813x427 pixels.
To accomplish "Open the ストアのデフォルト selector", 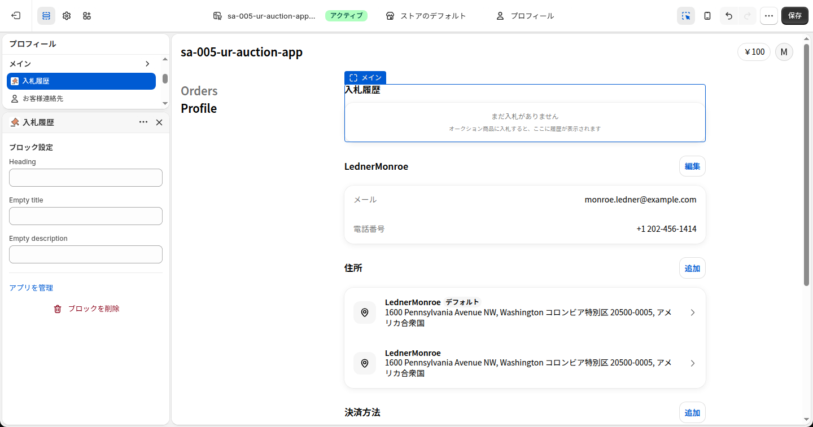I will point(426,16).
